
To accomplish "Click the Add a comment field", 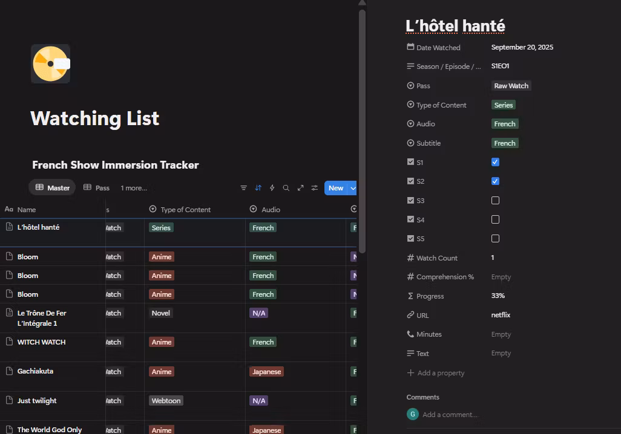I will pyautogui.click(x=450, y=415).
